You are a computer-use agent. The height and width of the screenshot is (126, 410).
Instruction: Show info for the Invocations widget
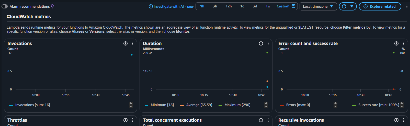[126, 43]
